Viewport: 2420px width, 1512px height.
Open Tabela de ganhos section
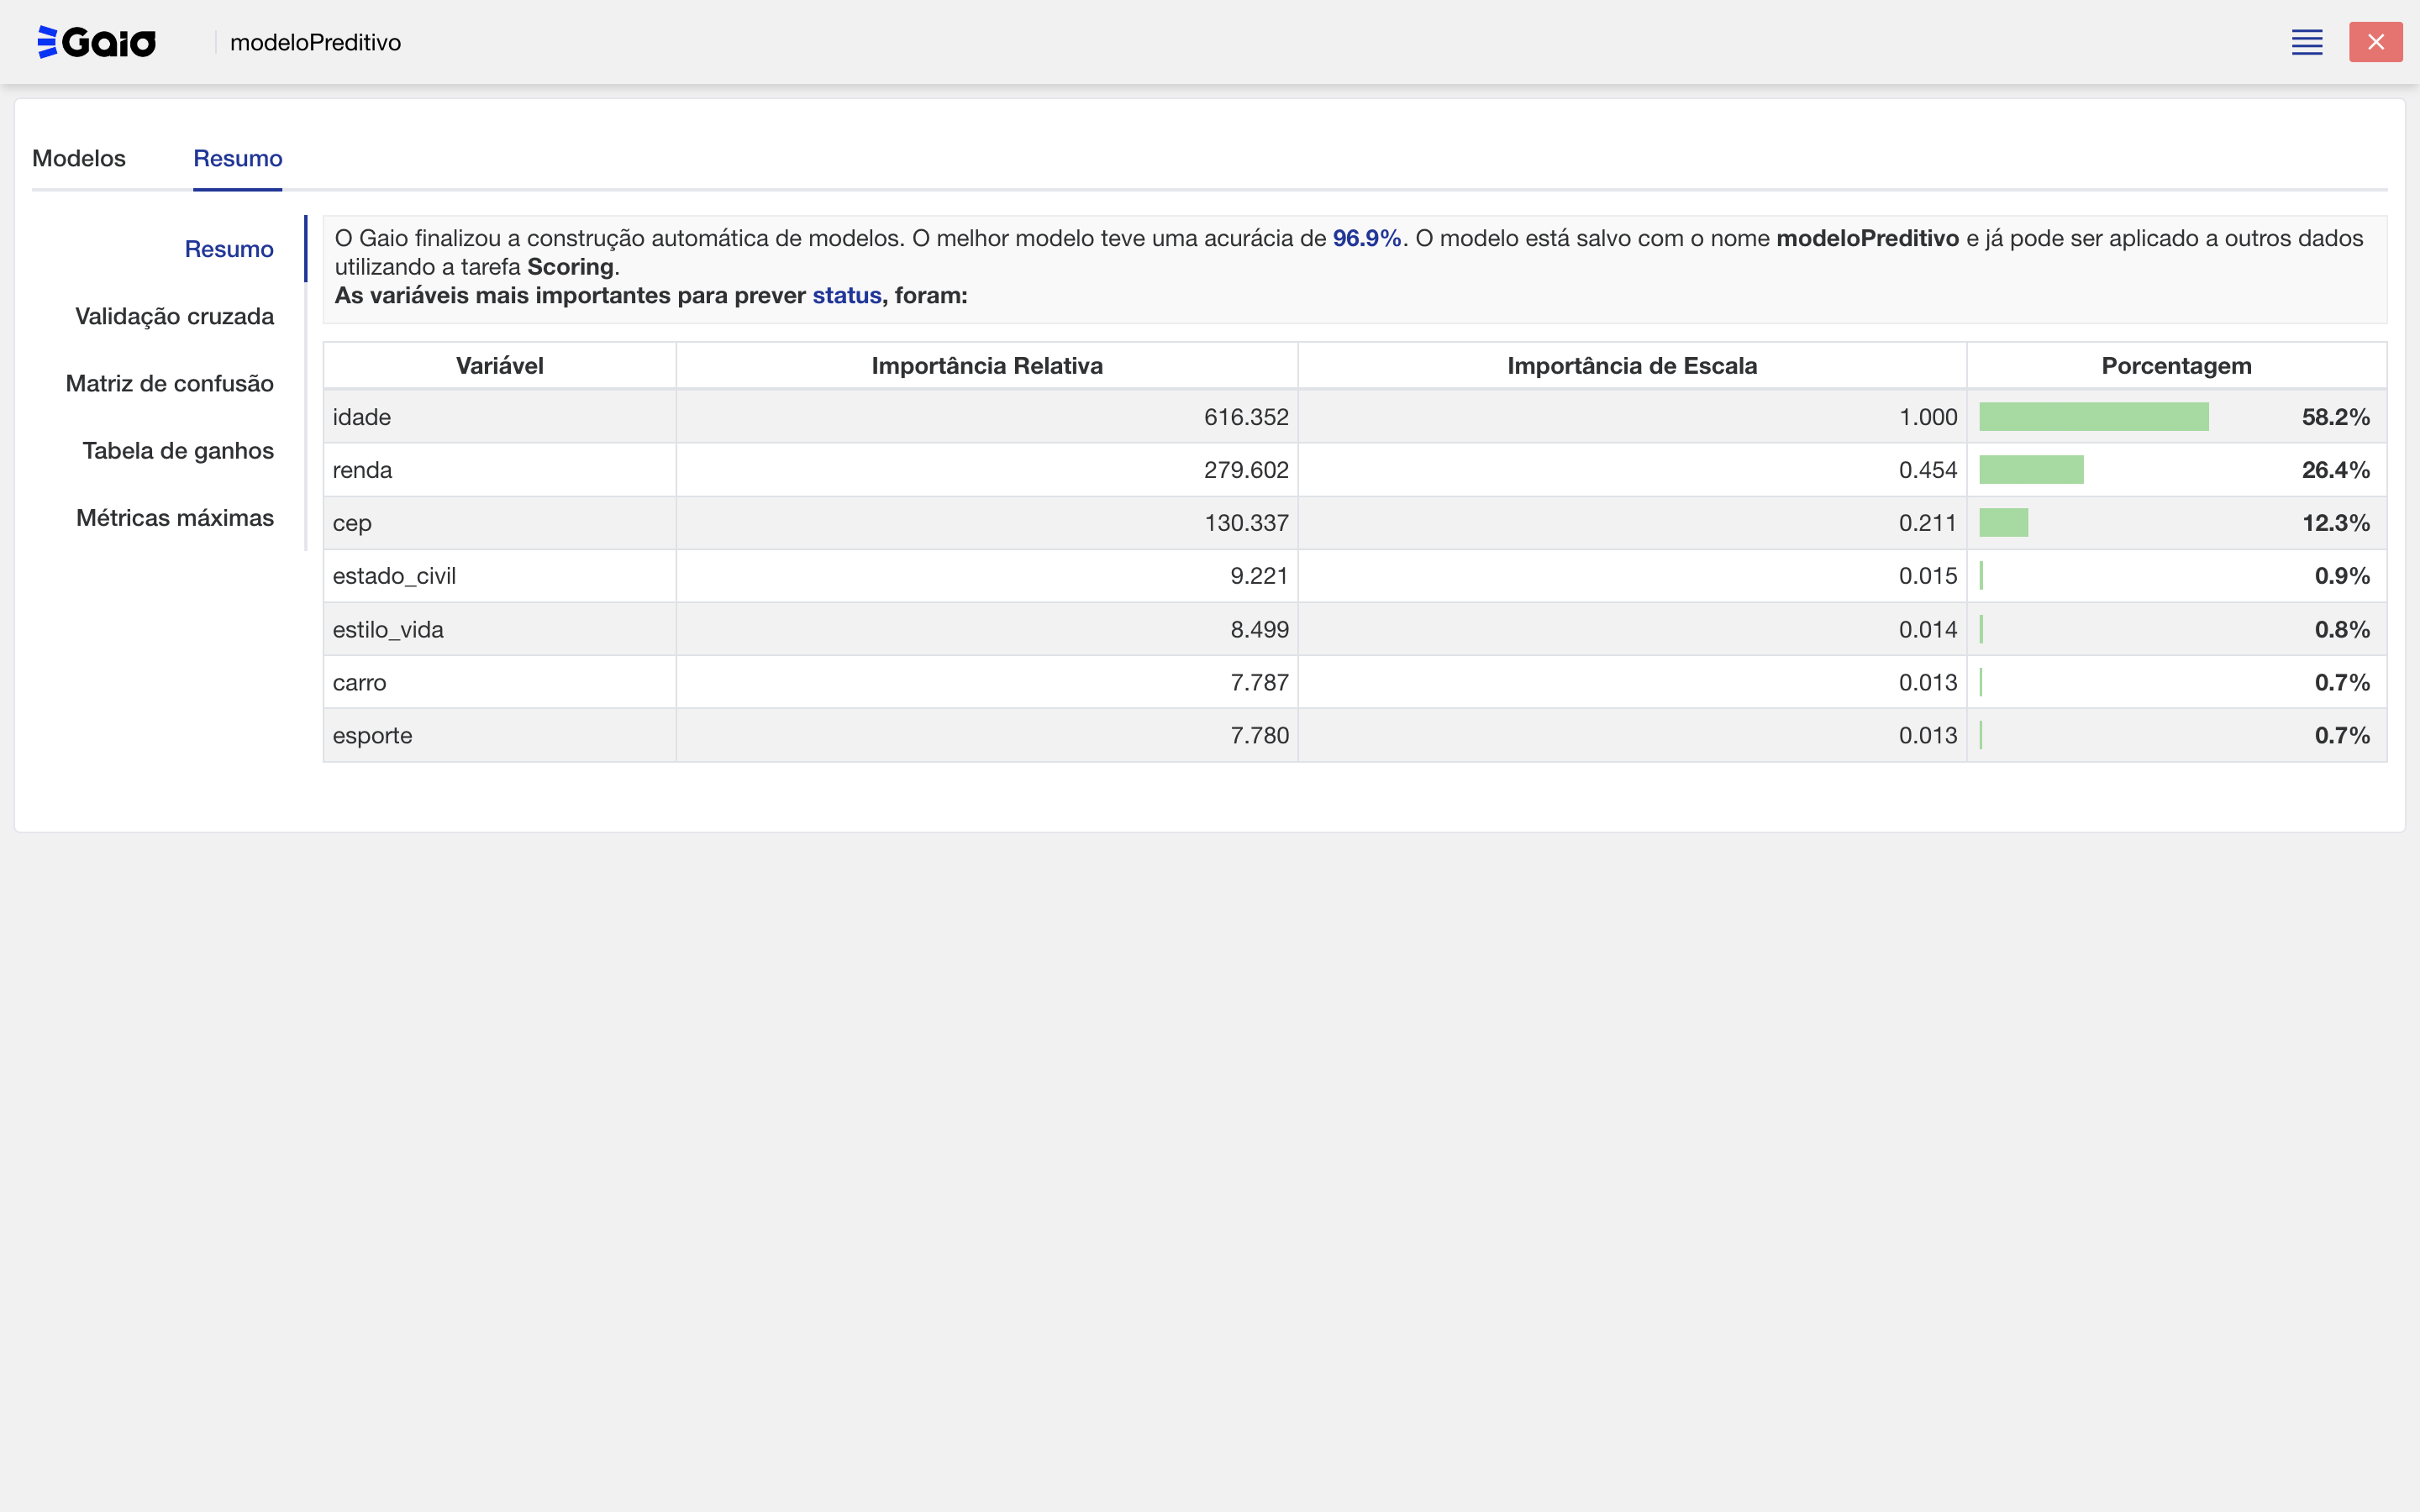pyautogui.click(x=178, y=450)
